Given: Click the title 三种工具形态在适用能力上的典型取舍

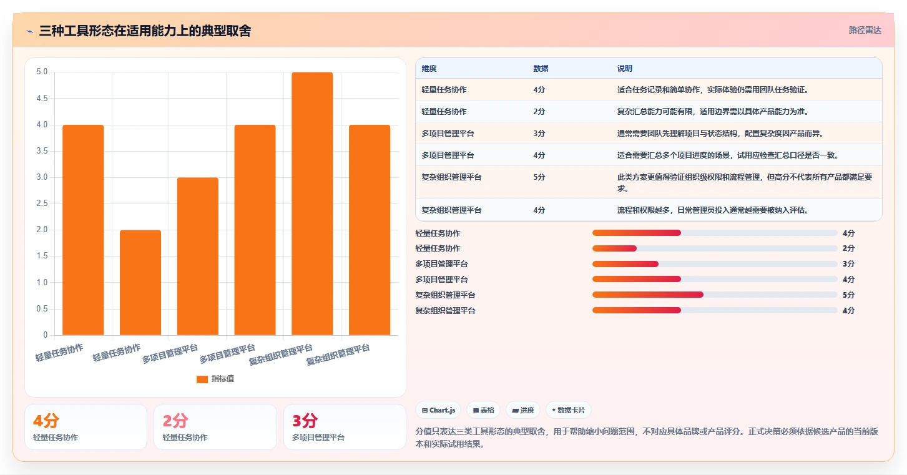Looking at the screenshot, I should 145,31.
